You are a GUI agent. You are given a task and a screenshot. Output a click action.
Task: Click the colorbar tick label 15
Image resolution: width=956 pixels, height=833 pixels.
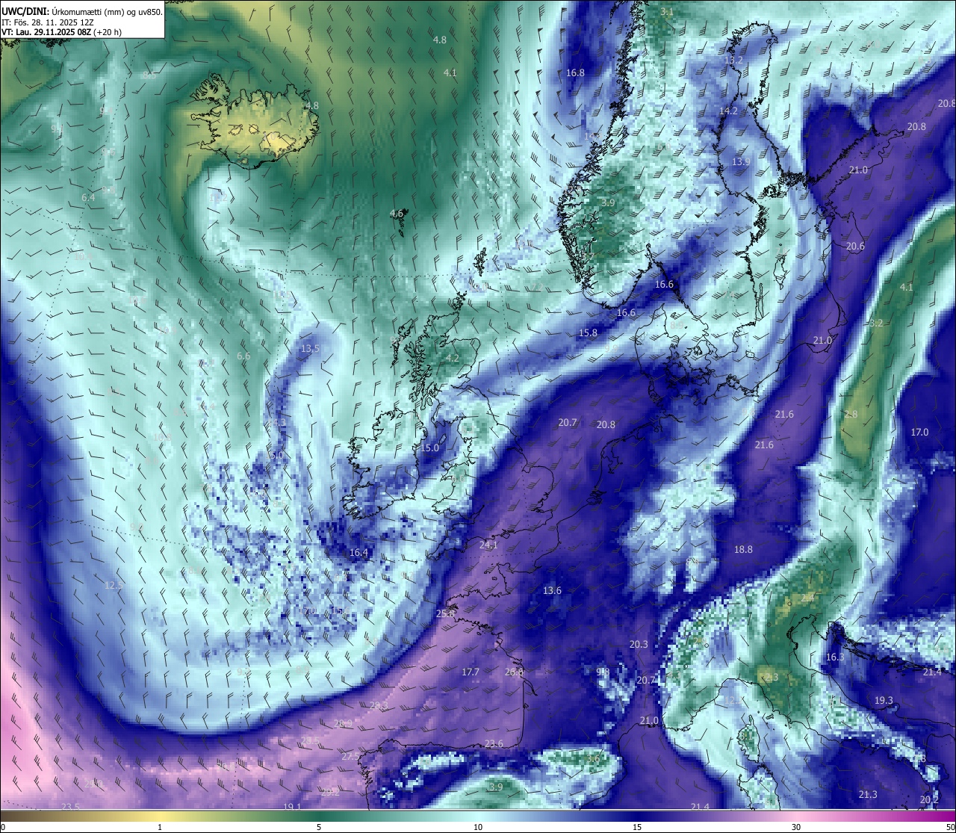(637, 827)
